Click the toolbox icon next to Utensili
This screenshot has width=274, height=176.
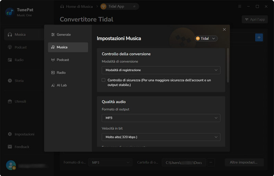(x=10, y=101)
